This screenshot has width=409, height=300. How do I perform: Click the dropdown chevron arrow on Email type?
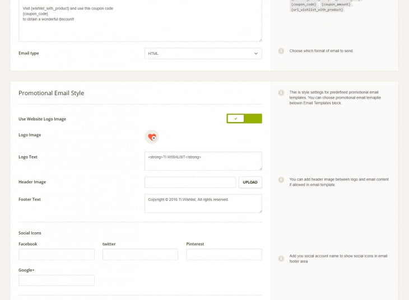click(x=256, y=53)
